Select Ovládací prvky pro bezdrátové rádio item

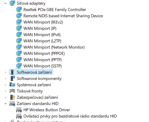point(70,116)
